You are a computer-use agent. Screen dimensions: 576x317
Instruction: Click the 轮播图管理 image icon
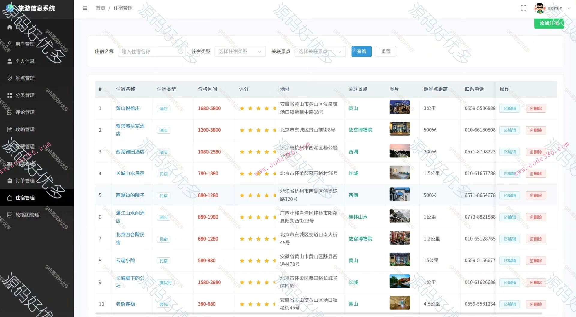[10, 215]
